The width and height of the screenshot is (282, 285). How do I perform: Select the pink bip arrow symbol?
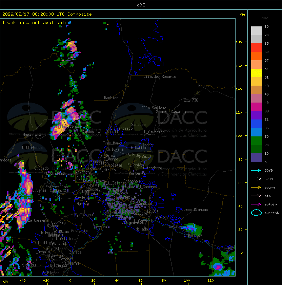[x=256, y=196]
